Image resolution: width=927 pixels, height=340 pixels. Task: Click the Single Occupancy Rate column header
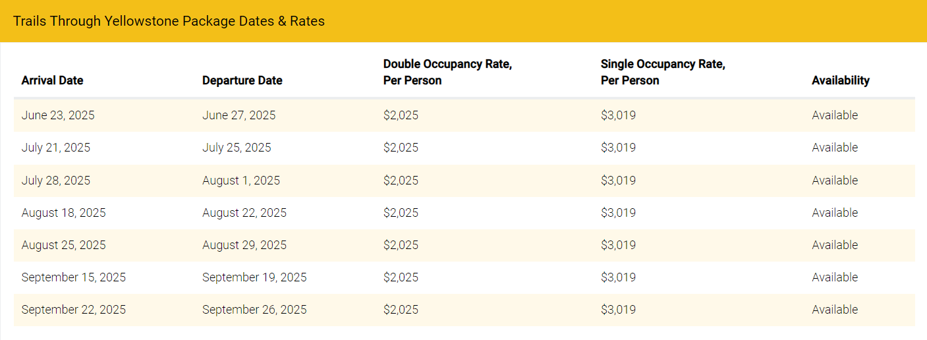663,72
